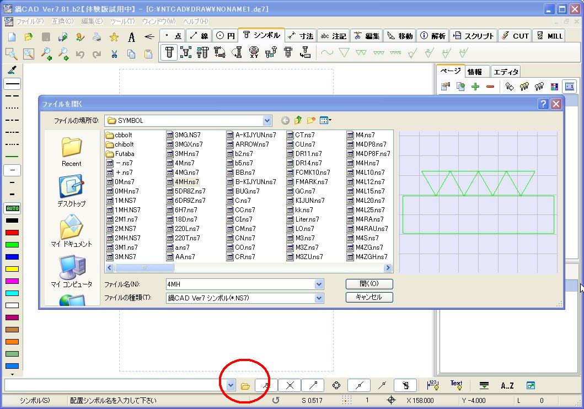584x409 pixels.
Task: Click the キャンセル button
Action: point(369,297)
